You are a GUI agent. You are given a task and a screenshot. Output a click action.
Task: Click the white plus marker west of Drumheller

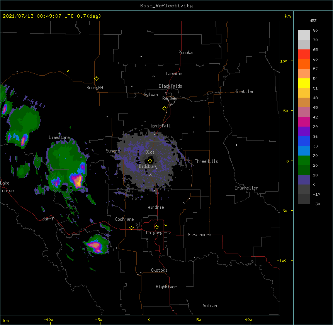tap(236, 145)
